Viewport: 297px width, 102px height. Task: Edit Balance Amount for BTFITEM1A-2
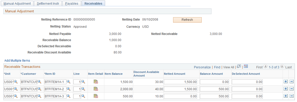[214, 89]
